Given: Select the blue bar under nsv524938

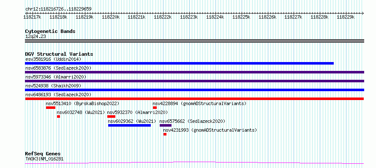Looking at the screenshot, I should pos(194,90).
